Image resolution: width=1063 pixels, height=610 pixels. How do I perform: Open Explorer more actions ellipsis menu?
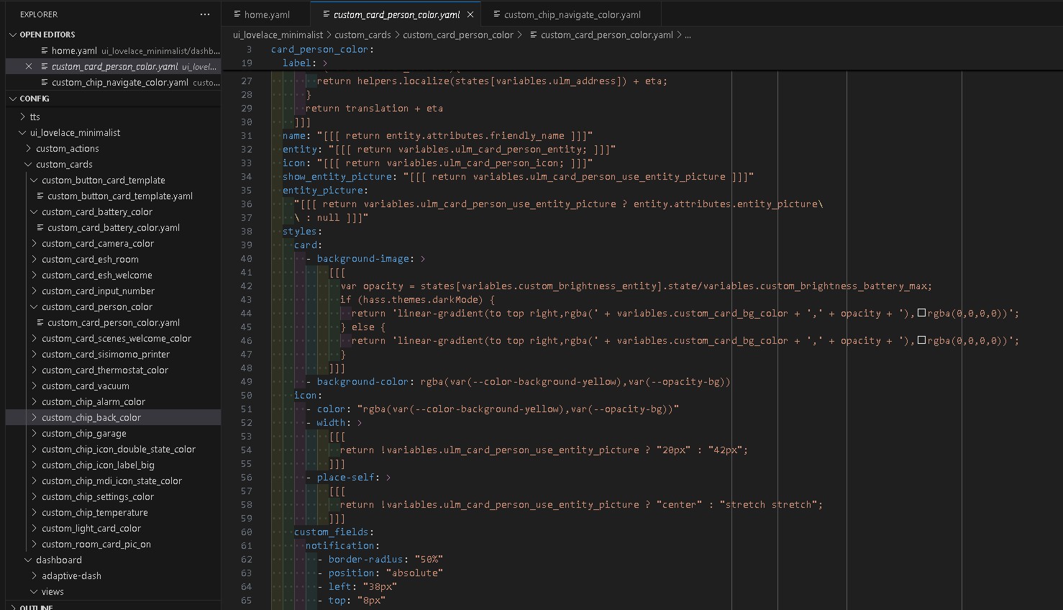pyautogui.click(x=205, y=14)
